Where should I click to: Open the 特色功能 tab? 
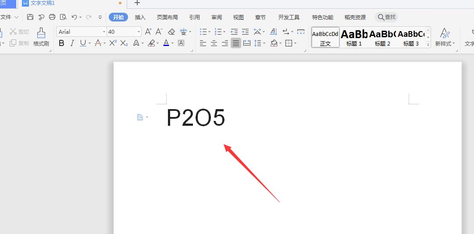[x=323, y=17]
